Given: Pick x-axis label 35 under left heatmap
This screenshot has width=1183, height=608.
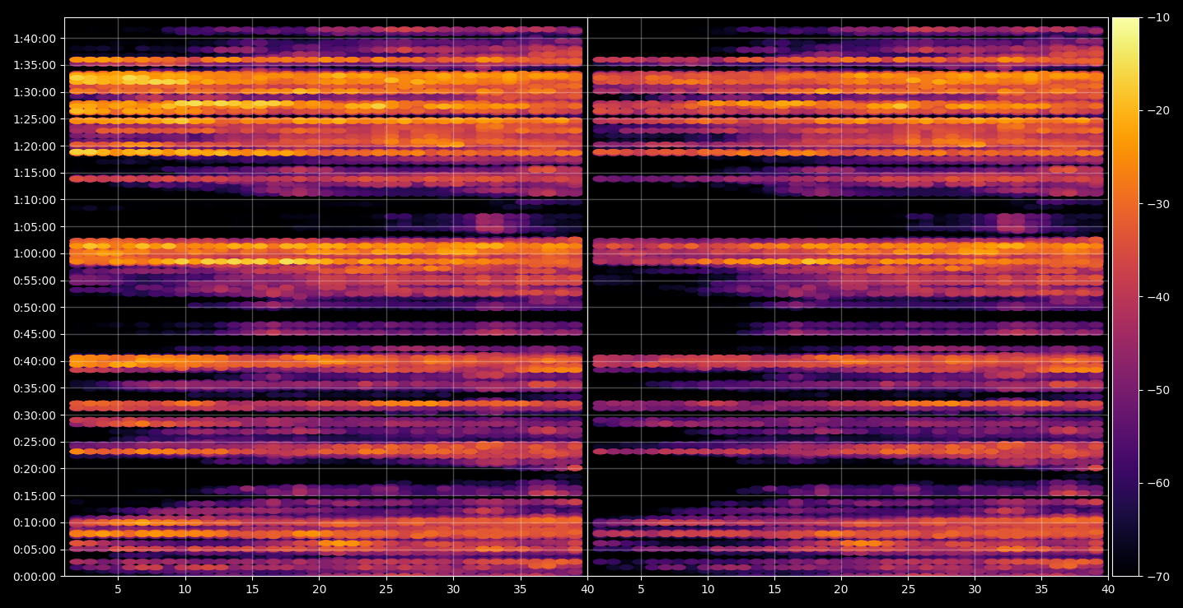Looking at the screenshot, I should pos(520,589).
